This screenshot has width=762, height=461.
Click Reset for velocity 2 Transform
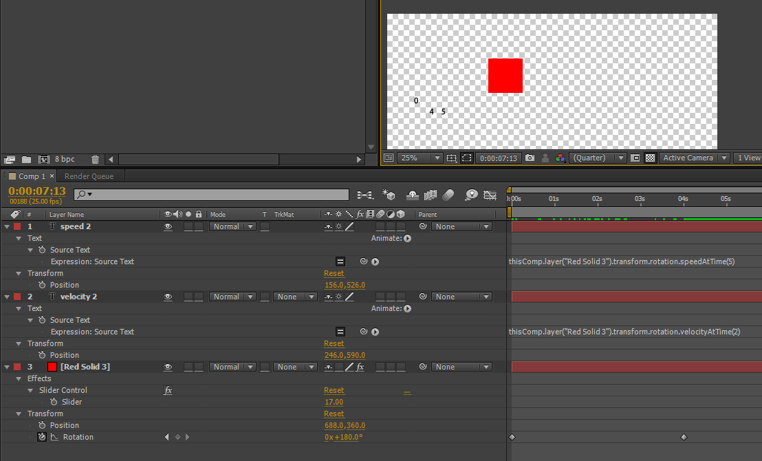(334, 343)
